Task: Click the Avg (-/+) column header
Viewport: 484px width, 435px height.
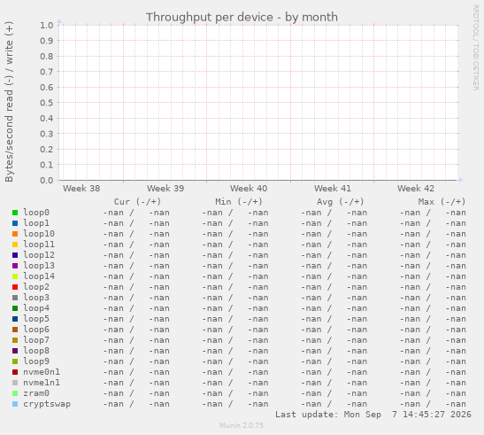Action: coord(341,202)
